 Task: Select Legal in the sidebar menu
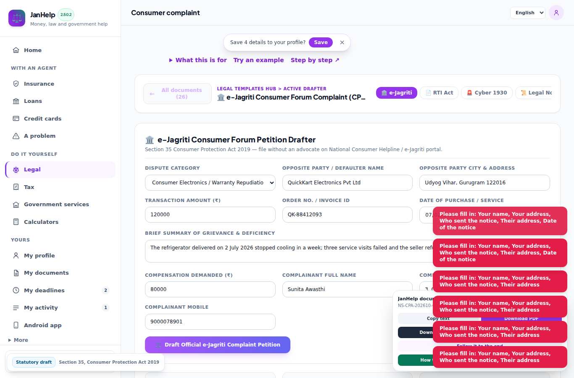[61, 170]
